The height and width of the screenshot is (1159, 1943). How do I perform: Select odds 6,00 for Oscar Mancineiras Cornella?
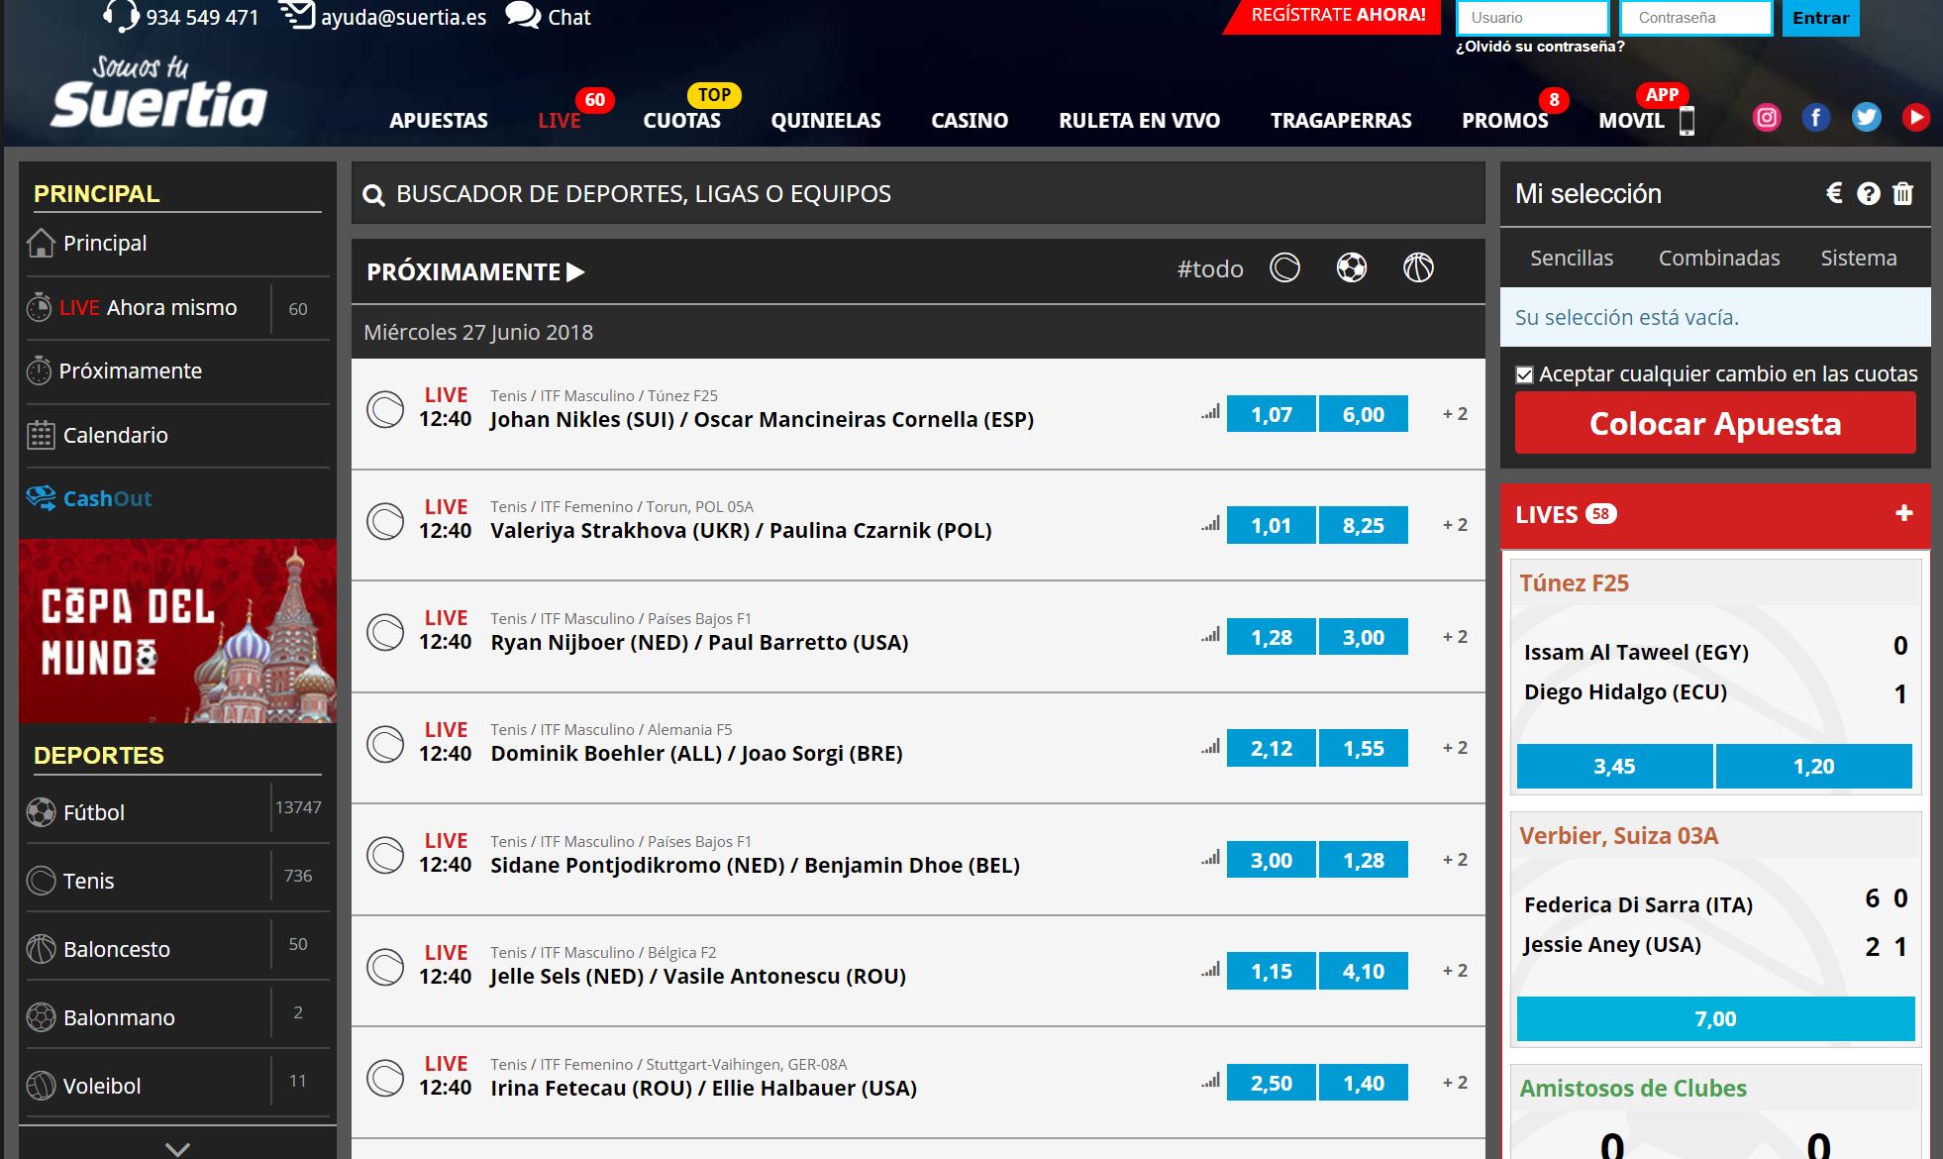[1364, 414]
